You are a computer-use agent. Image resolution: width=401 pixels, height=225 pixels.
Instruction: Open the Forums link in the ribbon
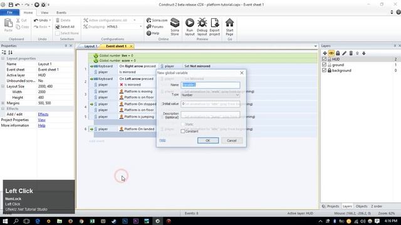155,26
